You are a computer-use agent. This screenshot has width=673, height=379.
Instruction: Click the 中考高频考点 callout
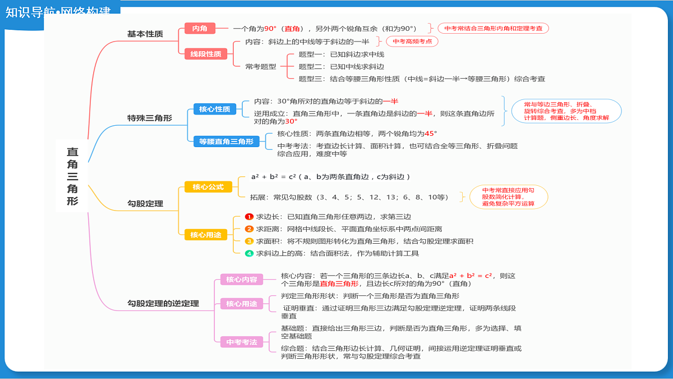(412, 41)
